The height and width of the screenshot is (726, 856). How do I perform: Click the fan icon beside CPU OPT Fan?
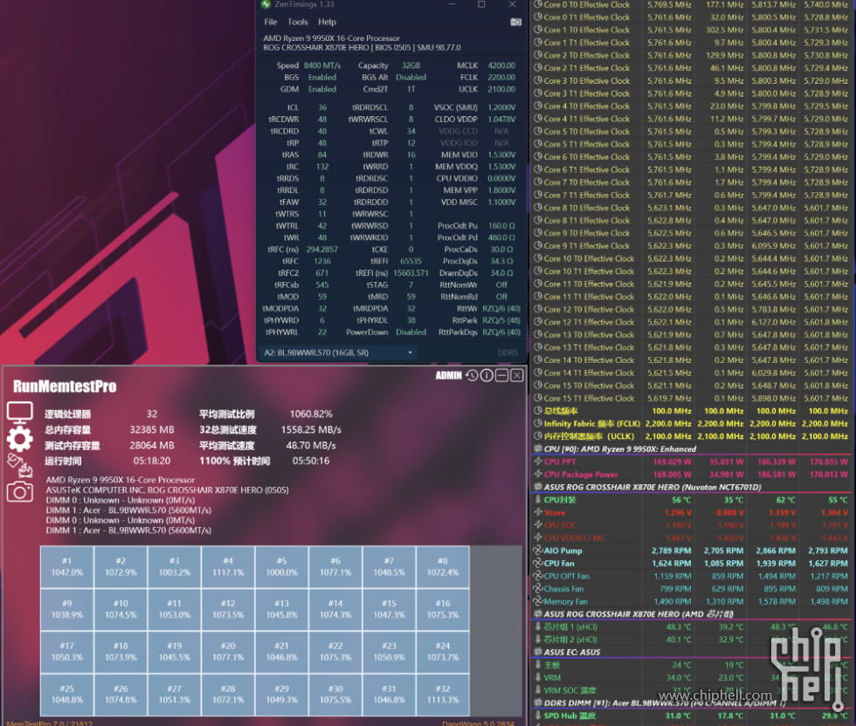538,576
